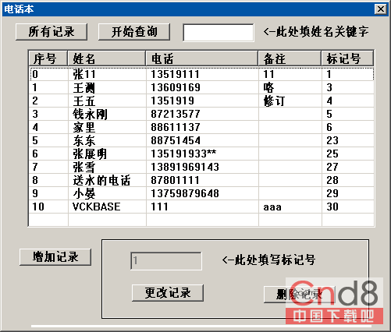Click the 更改记录 button
Viewport: 391px width, 332px height.
(x=168, y=293)
